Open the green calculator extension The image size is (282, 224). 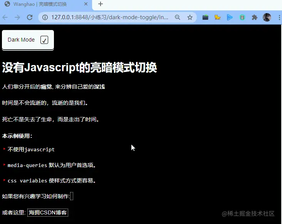pos(242,17)
